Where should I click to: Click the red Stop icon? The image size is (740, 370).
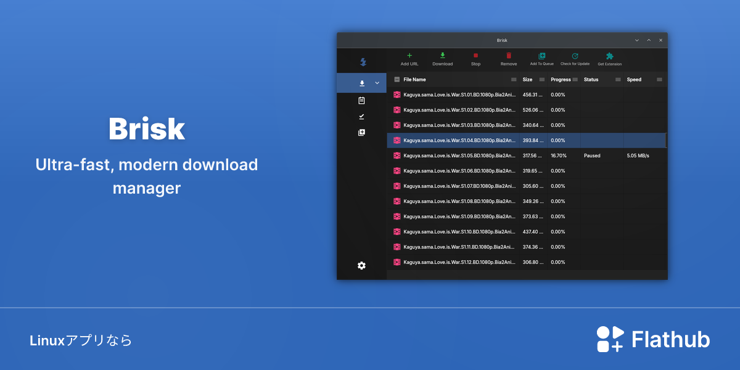(475, 55)
